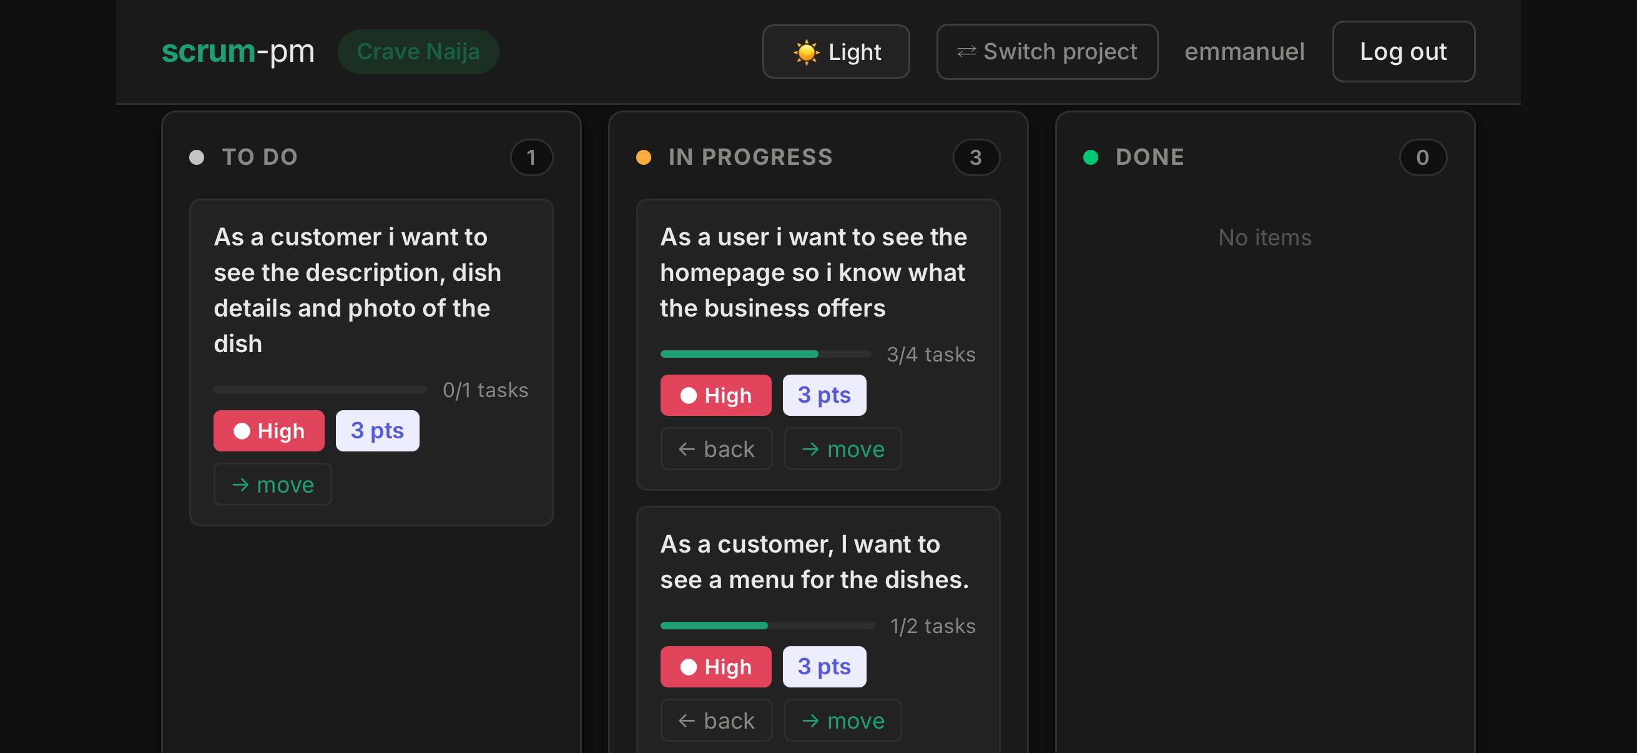Send the menu story back to To Do
1637x753 pixels.
point(716,720)
